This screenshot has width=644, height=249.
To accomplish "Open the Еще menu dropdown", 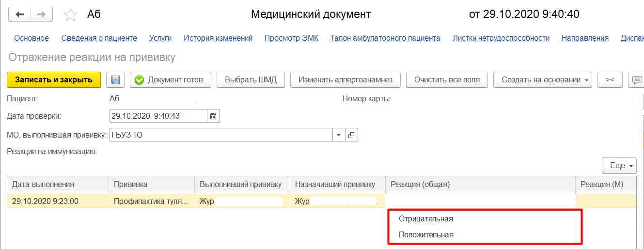I will coord(619,166).
